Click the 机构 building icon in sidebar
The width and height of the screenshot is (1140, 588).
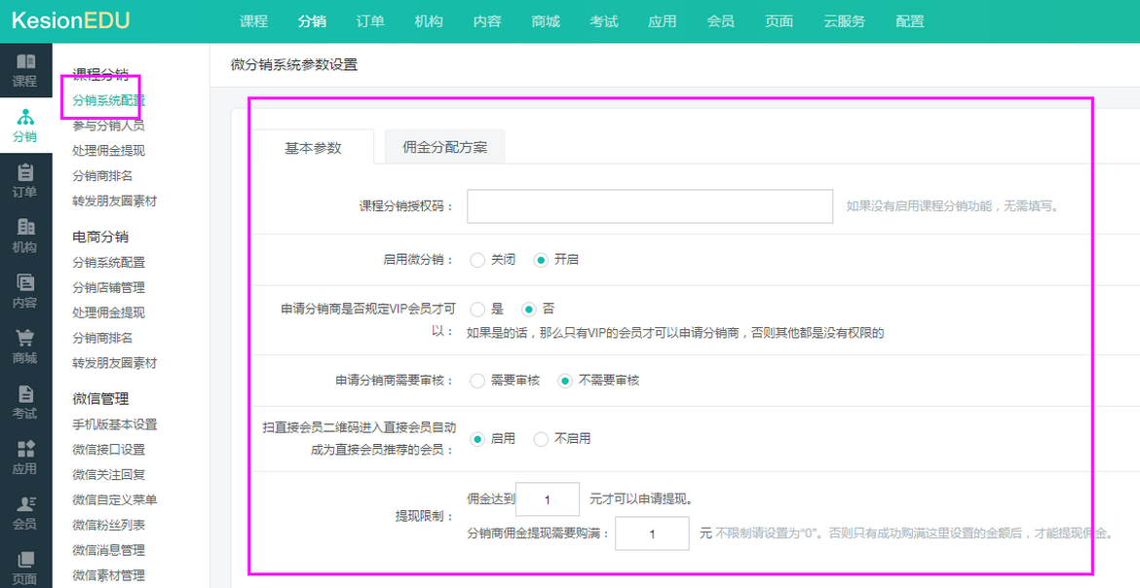coord(25,228)
